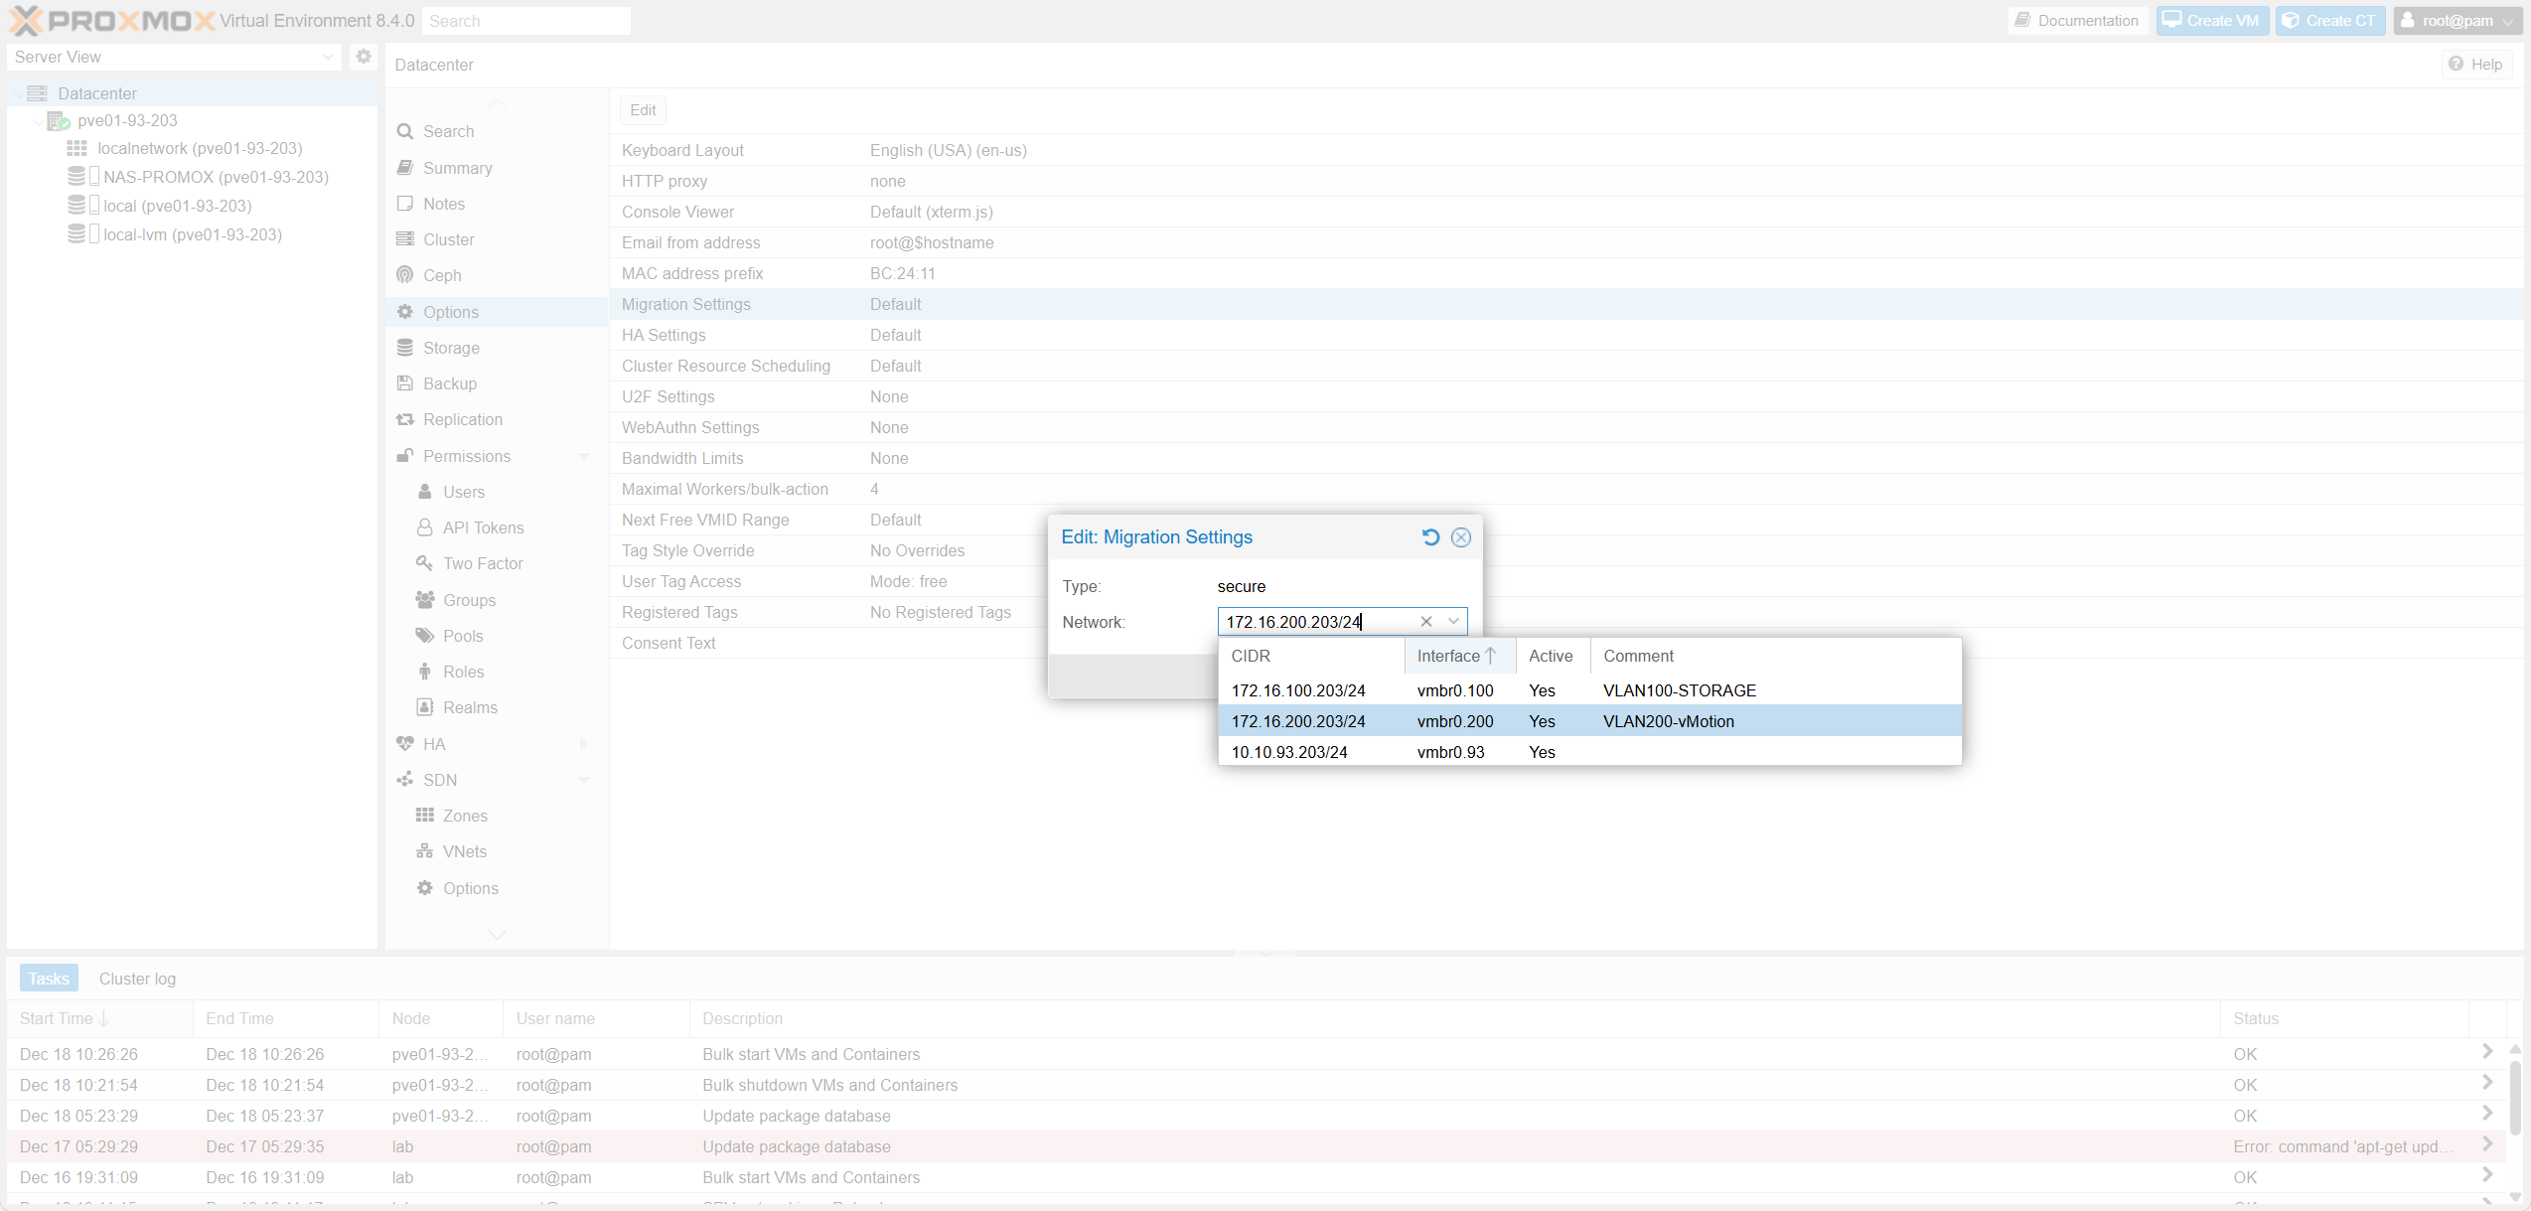Open SDN Zones configuration

464,815
